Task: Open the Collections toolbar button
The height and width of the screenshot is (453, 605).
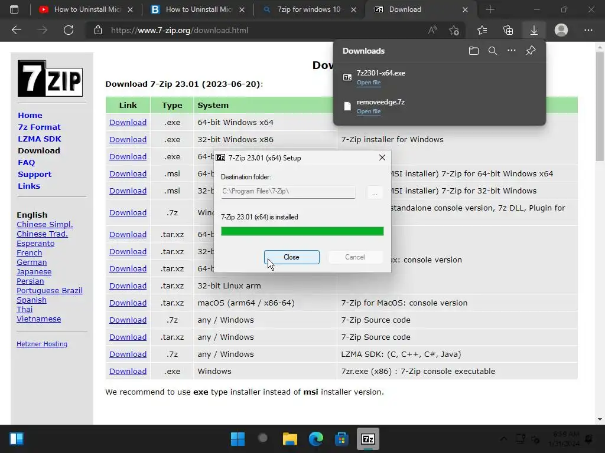Action: click(x=508, y=30)
